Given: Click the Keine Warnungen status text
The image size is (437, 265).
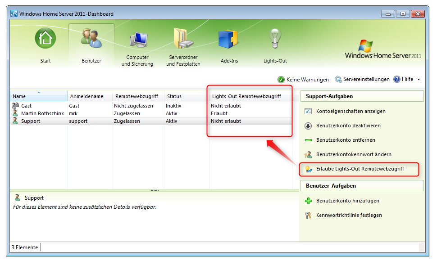Looking at the screenshot, I should click(x=307, y=80).
